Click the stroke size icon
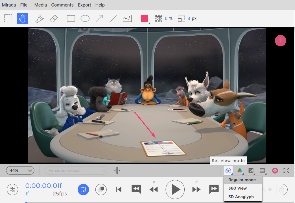This screenshot has width=295, height=203. [x=181, y=18]
